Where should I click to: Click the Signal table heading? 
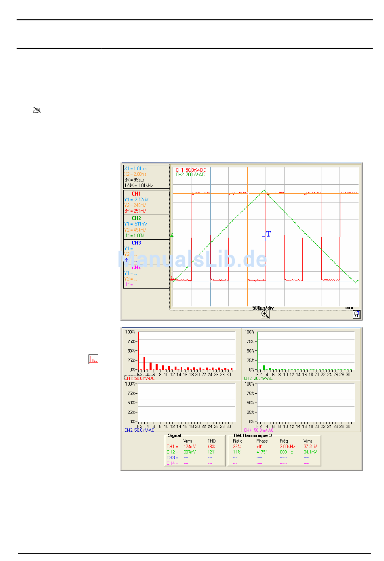click(x=174, y=435)
